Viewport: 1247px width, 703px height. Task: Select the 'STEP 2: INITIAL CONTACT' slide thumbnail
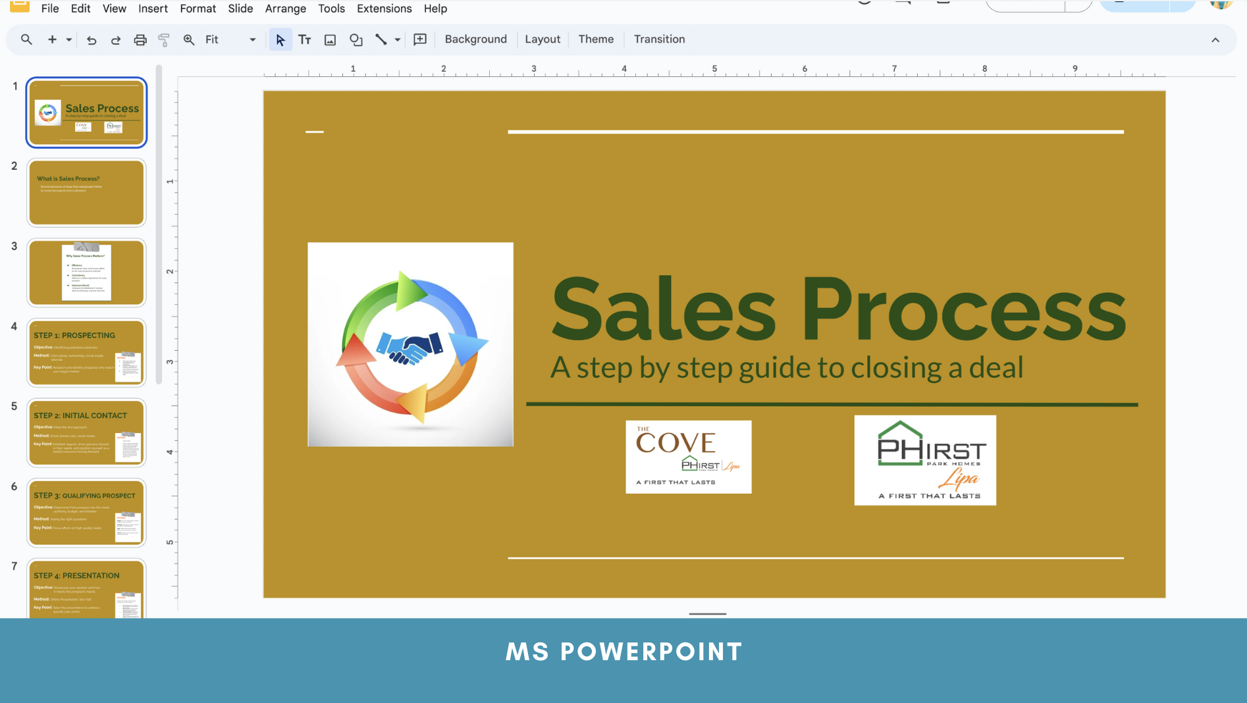tap(86, 433)
